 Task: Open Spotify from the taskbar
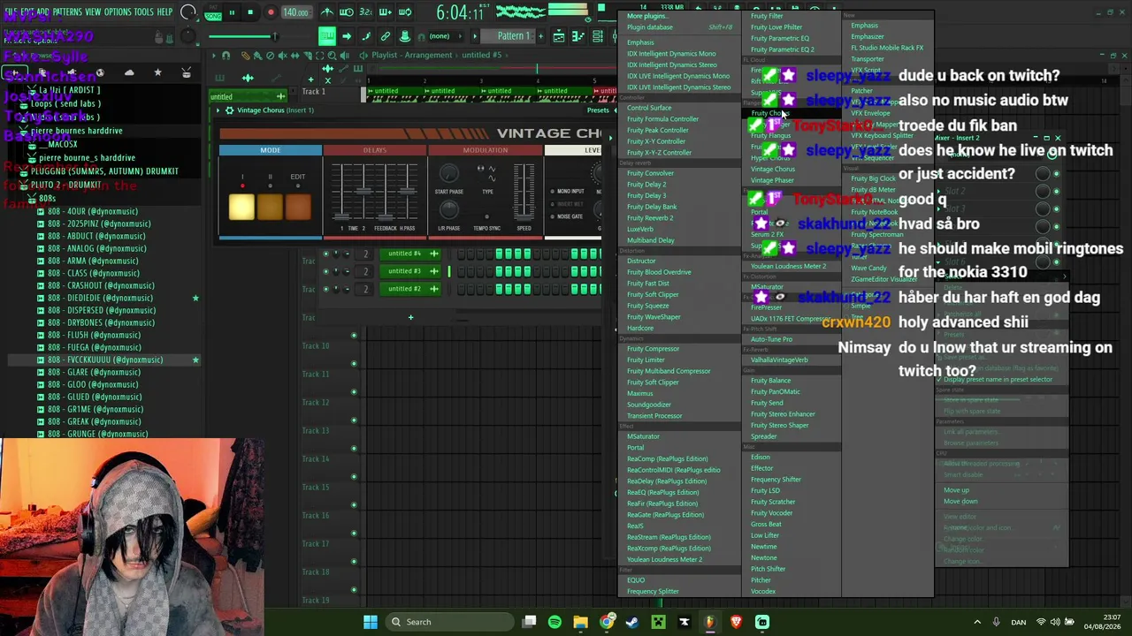(555, 622)
